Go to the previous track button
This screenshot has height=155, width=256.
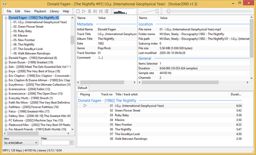(95, 11)
